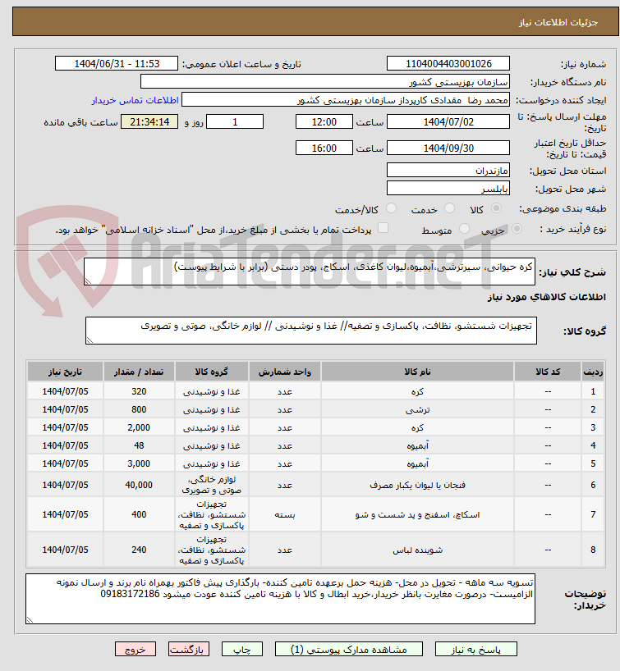The height and width of the screenshot is (671, 620).
Task: Click the ایجاد کننده درخواست field
Action: [x=346, y=100]
